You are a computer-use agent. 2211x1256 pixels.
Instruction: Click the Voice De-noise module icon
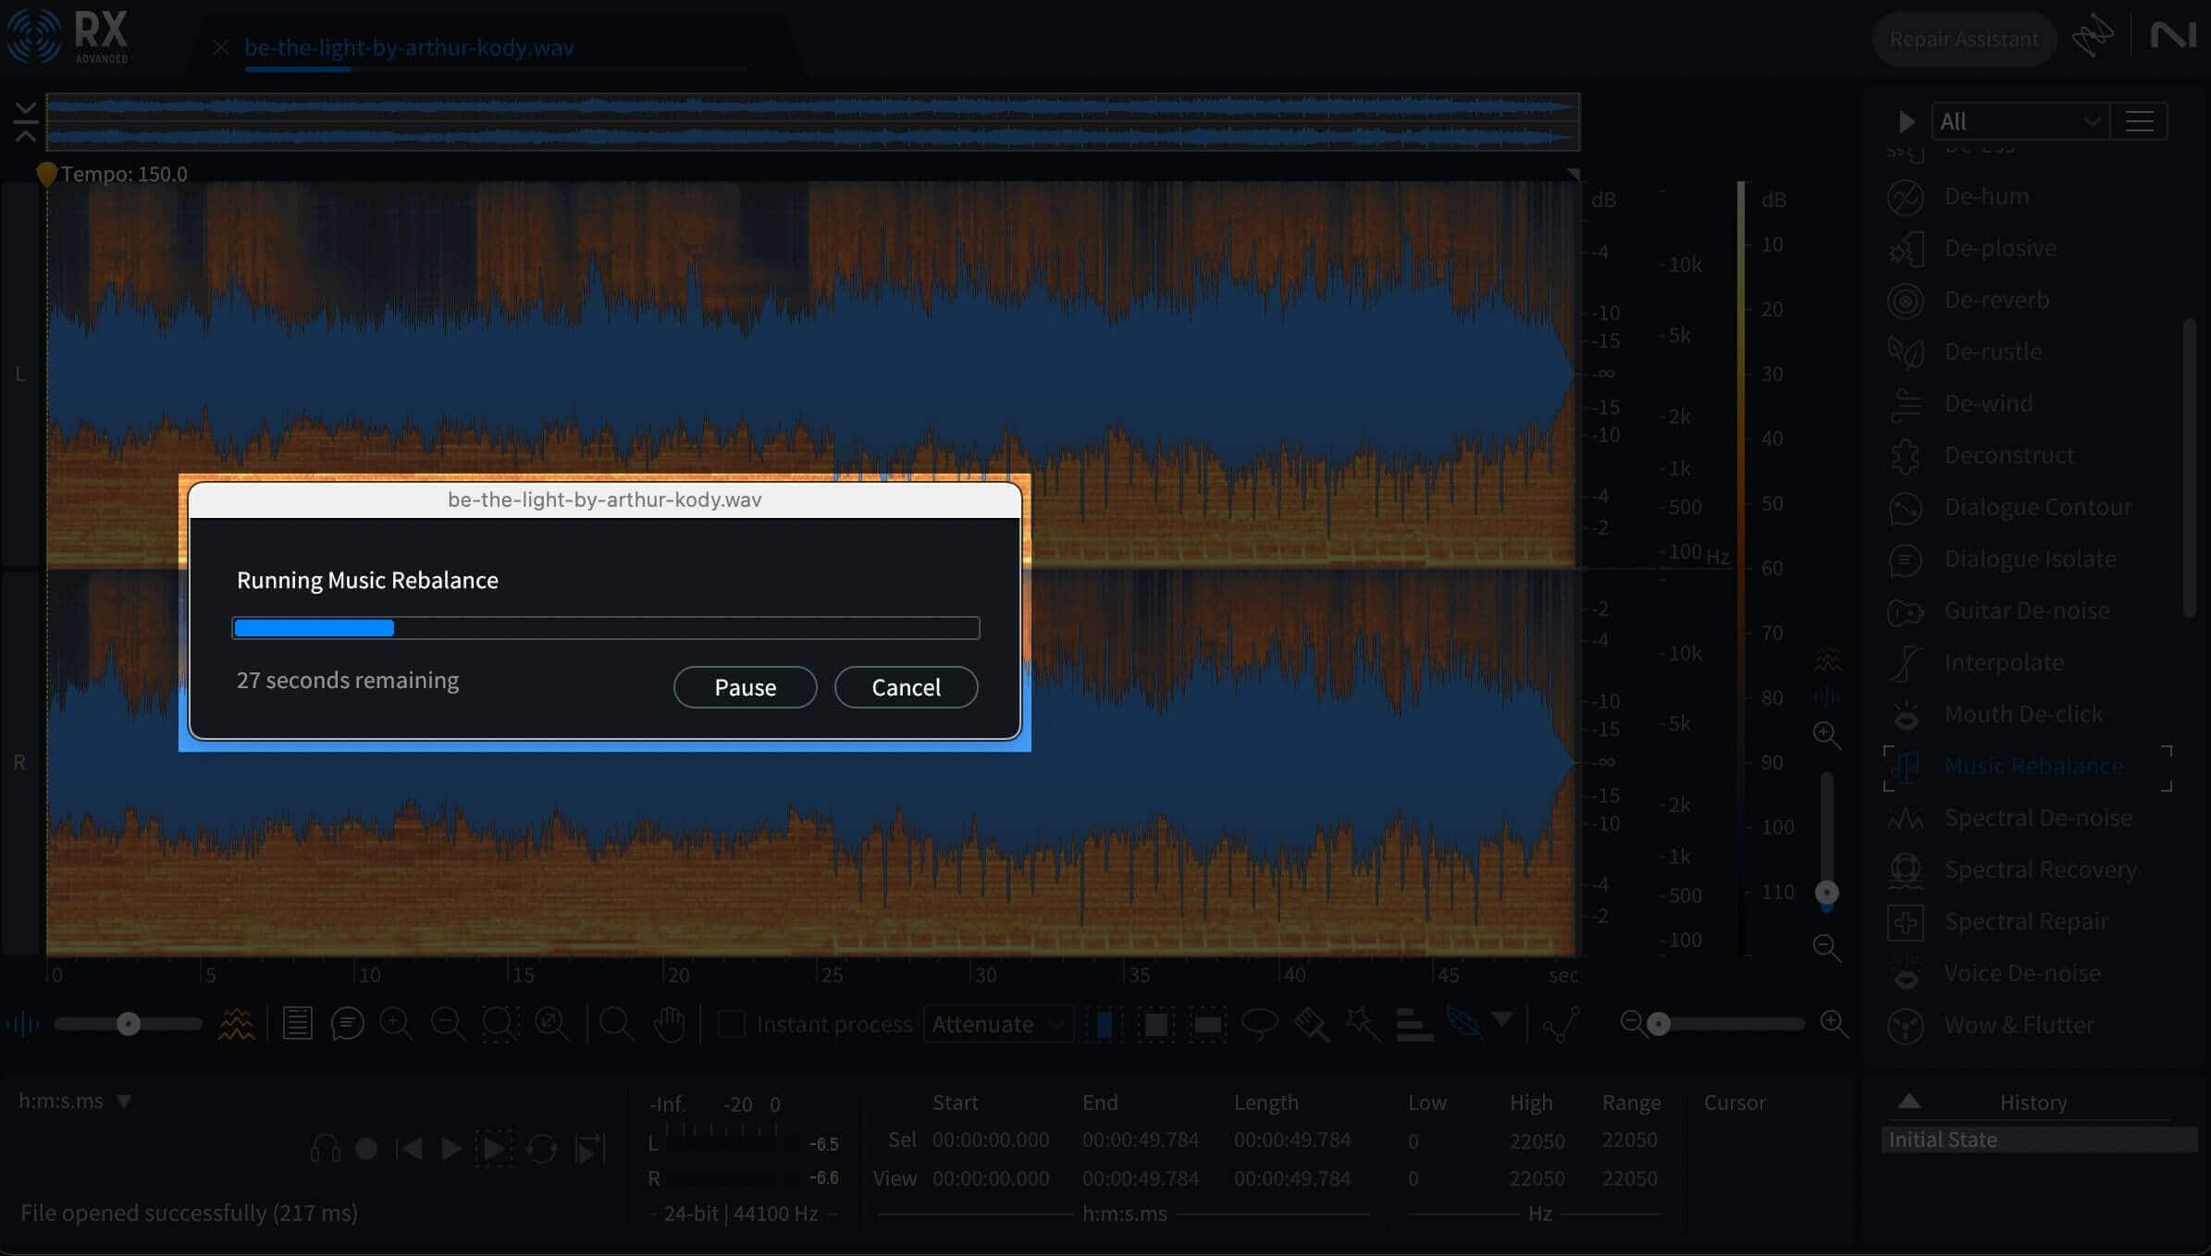pos(1906,974)
